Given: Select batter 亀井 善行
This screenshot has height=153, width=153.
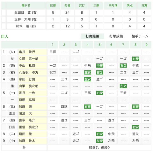Looking at the screenshot, I should pos(27,52).
